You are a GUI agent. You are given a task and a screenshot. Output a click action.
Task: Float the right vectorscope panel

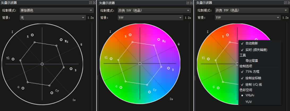point(285,3)
